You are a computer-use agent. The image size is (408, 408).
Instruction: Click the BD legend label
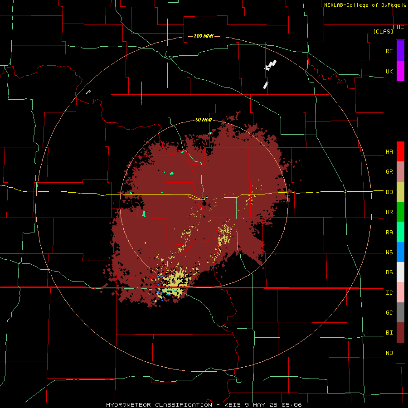(x=389, y=192)
